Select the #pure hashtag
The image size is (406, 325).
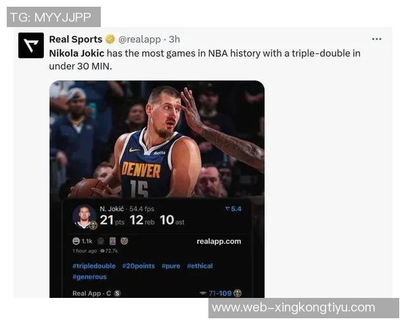point(171,266)
